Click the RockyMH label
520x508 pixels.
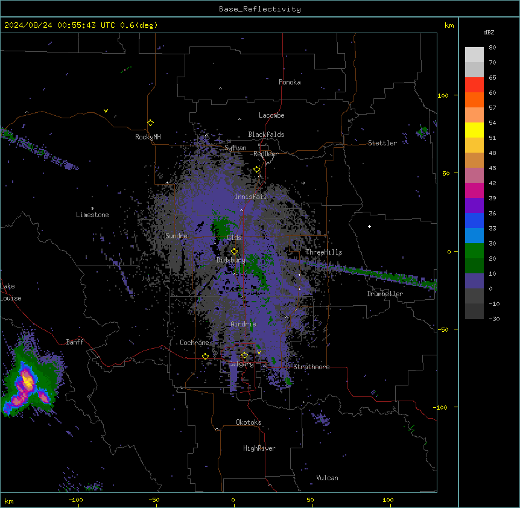coord(148,137)
